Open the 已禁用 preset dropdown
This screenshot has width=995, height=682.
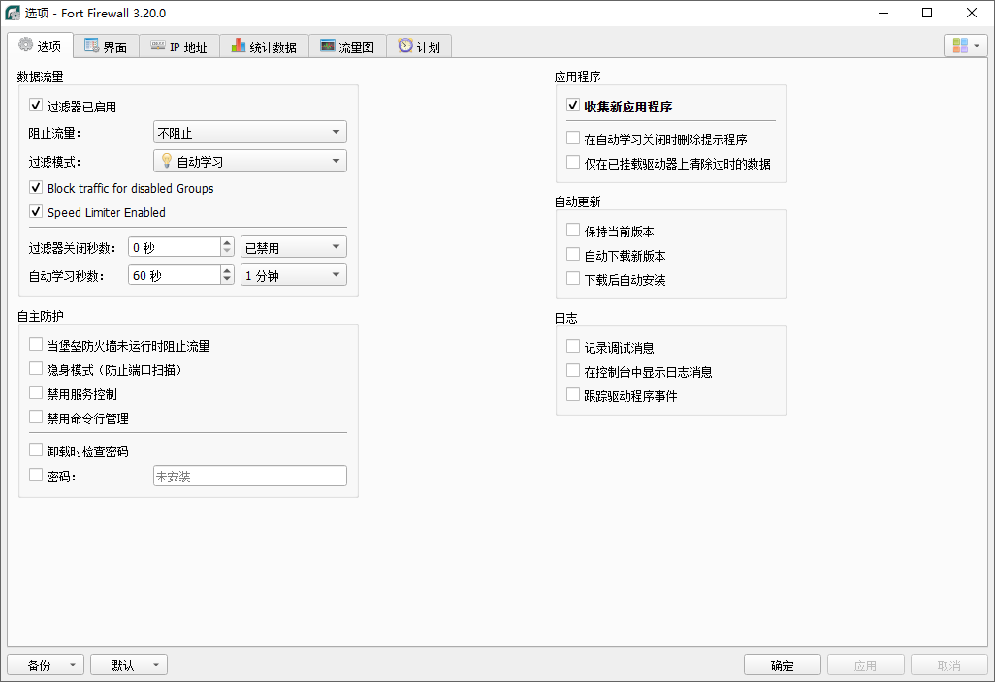pos(294,247)
